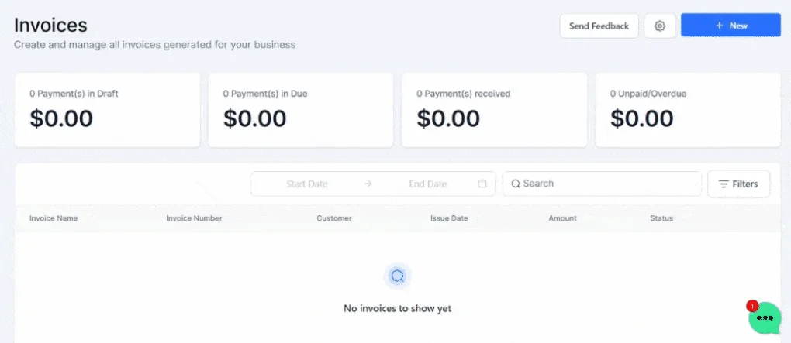The width and height of the screenshot is (791, 343).
Task: Click Send Feedback button
Action: click(x=599, y=26)
